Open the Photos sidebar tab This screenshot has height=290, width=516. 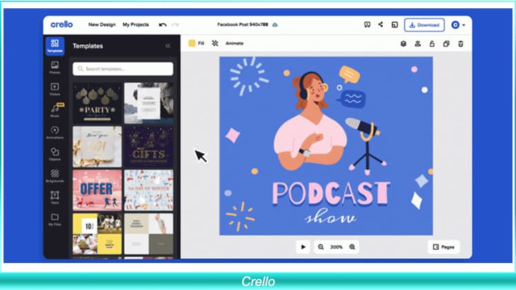[x=54, y=67]
